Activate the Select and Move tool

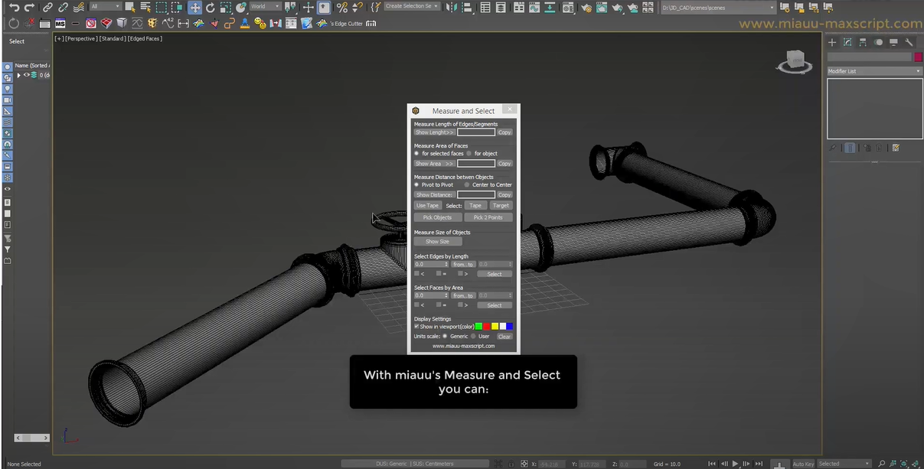194,7
